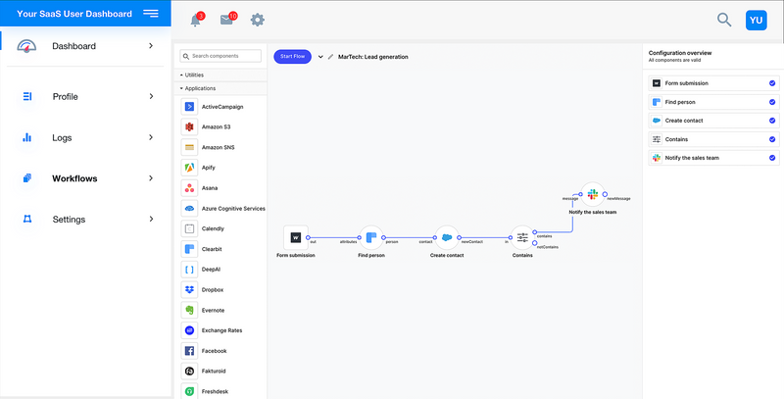Viewport: 784px width, 399px height.
Task: Click the Search components field
Action: point(220,56)
